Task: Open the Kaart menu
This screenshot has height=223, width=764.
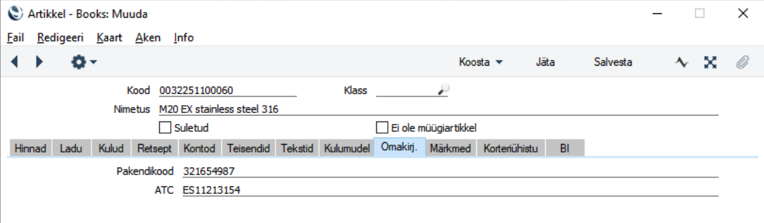Action: (x=110, y=38)
